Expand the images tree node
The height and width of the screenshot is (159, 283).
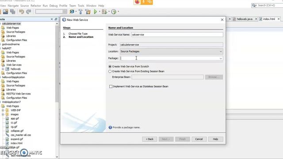pos(3,114)
